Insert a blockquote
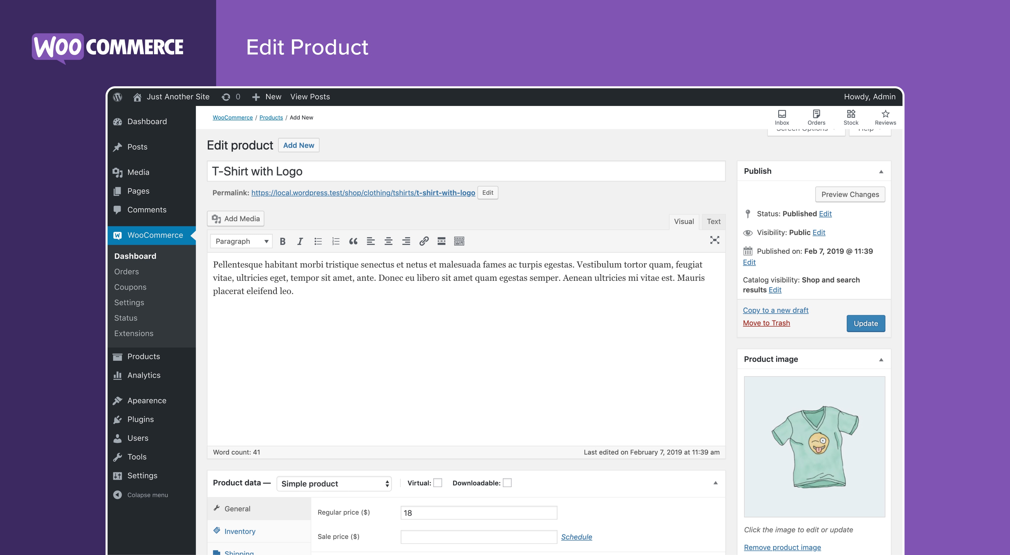The image size is (1010, 555). click(x=353, y=241)
